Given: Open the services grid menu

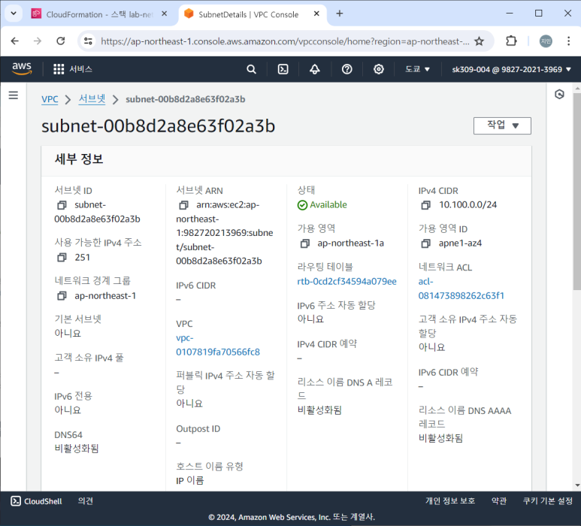Looking at the screenshot, I should click(59, 69).
